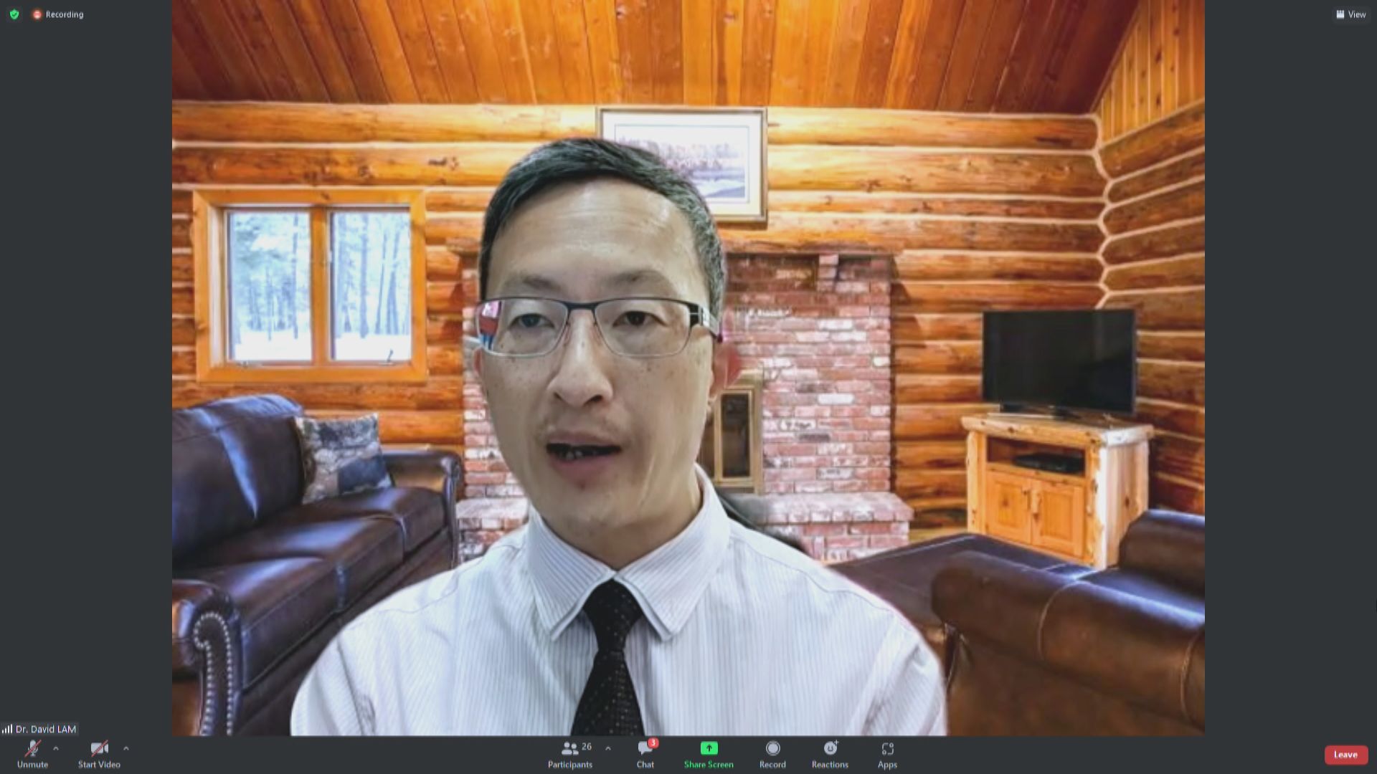Unmute the microphone
The height and width of the screenshot is (774, 1377).
[x=32, y=753]
